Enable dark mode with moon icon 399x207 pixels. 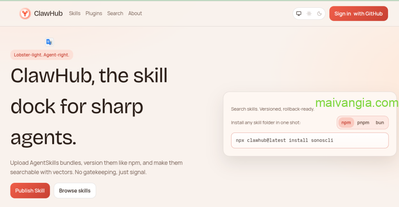coord(319,14)
